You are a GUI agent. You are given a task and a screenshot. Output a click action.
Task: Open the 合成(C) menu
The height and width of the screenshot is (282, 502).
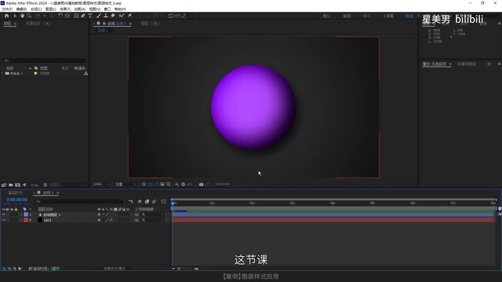click(36, 9)
